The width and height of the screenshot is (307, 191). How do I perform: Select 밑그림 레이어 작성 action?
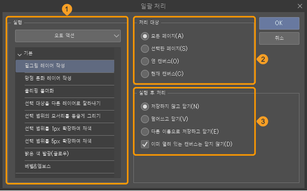pyautogui.click(x=65, y=66)
